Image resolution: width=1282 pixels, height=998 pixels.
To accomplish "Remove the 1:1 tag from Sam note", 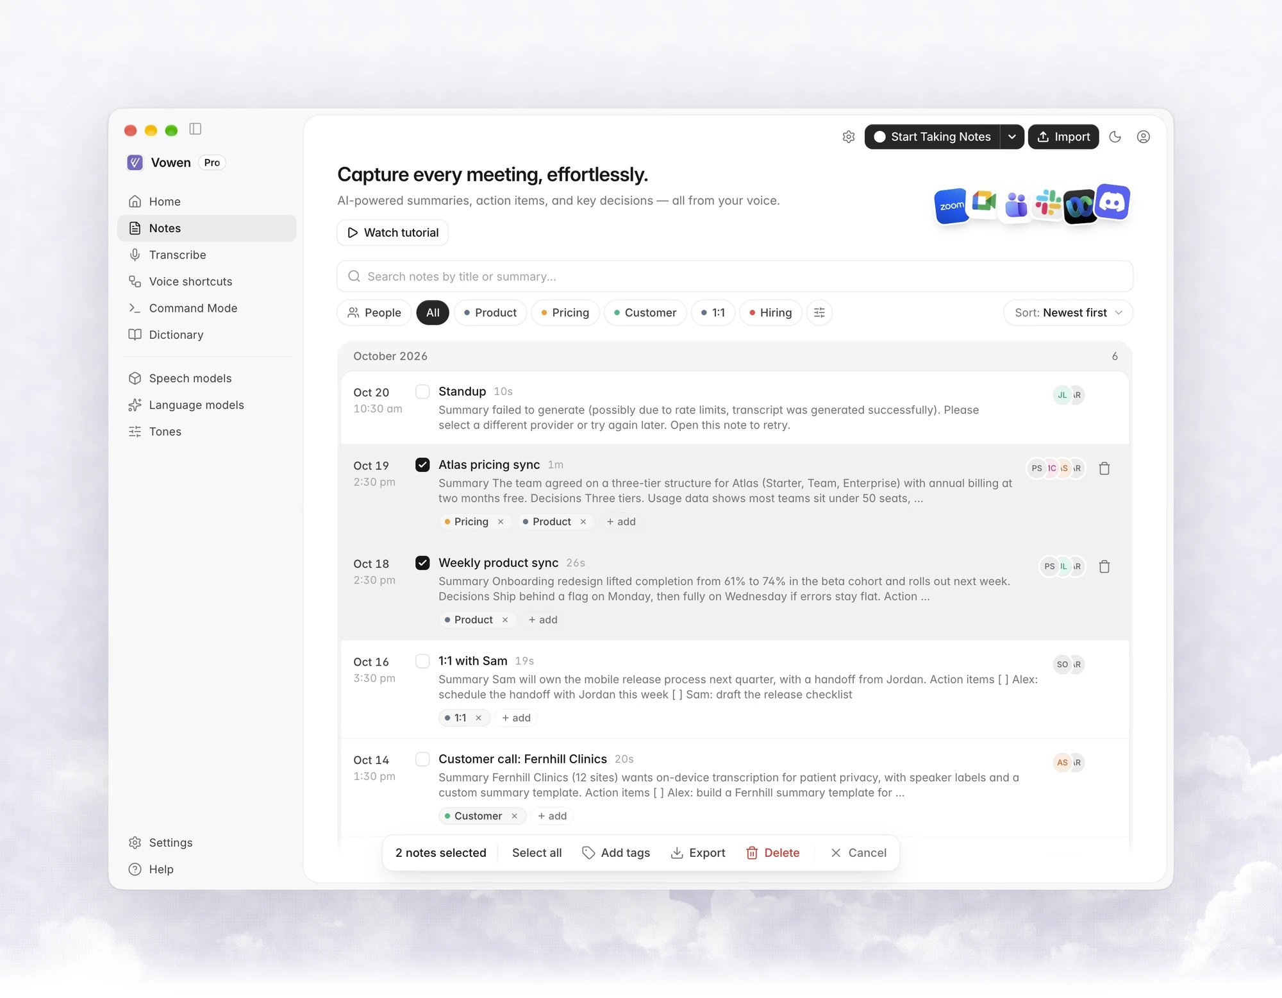I will pos(478,718).
